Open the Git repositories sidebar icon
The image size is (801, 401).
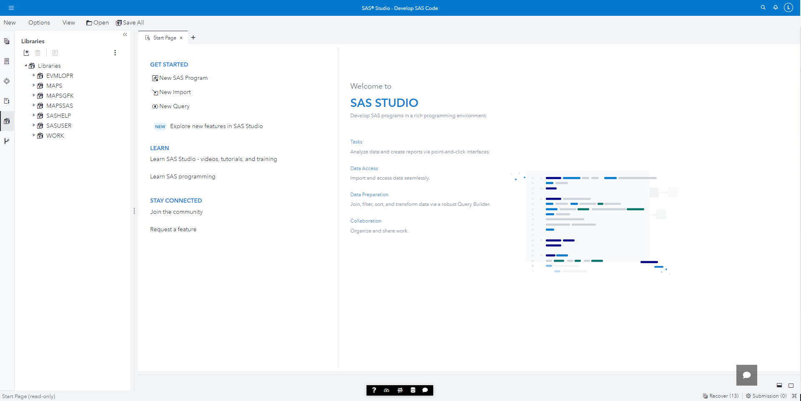click(7, 141)
